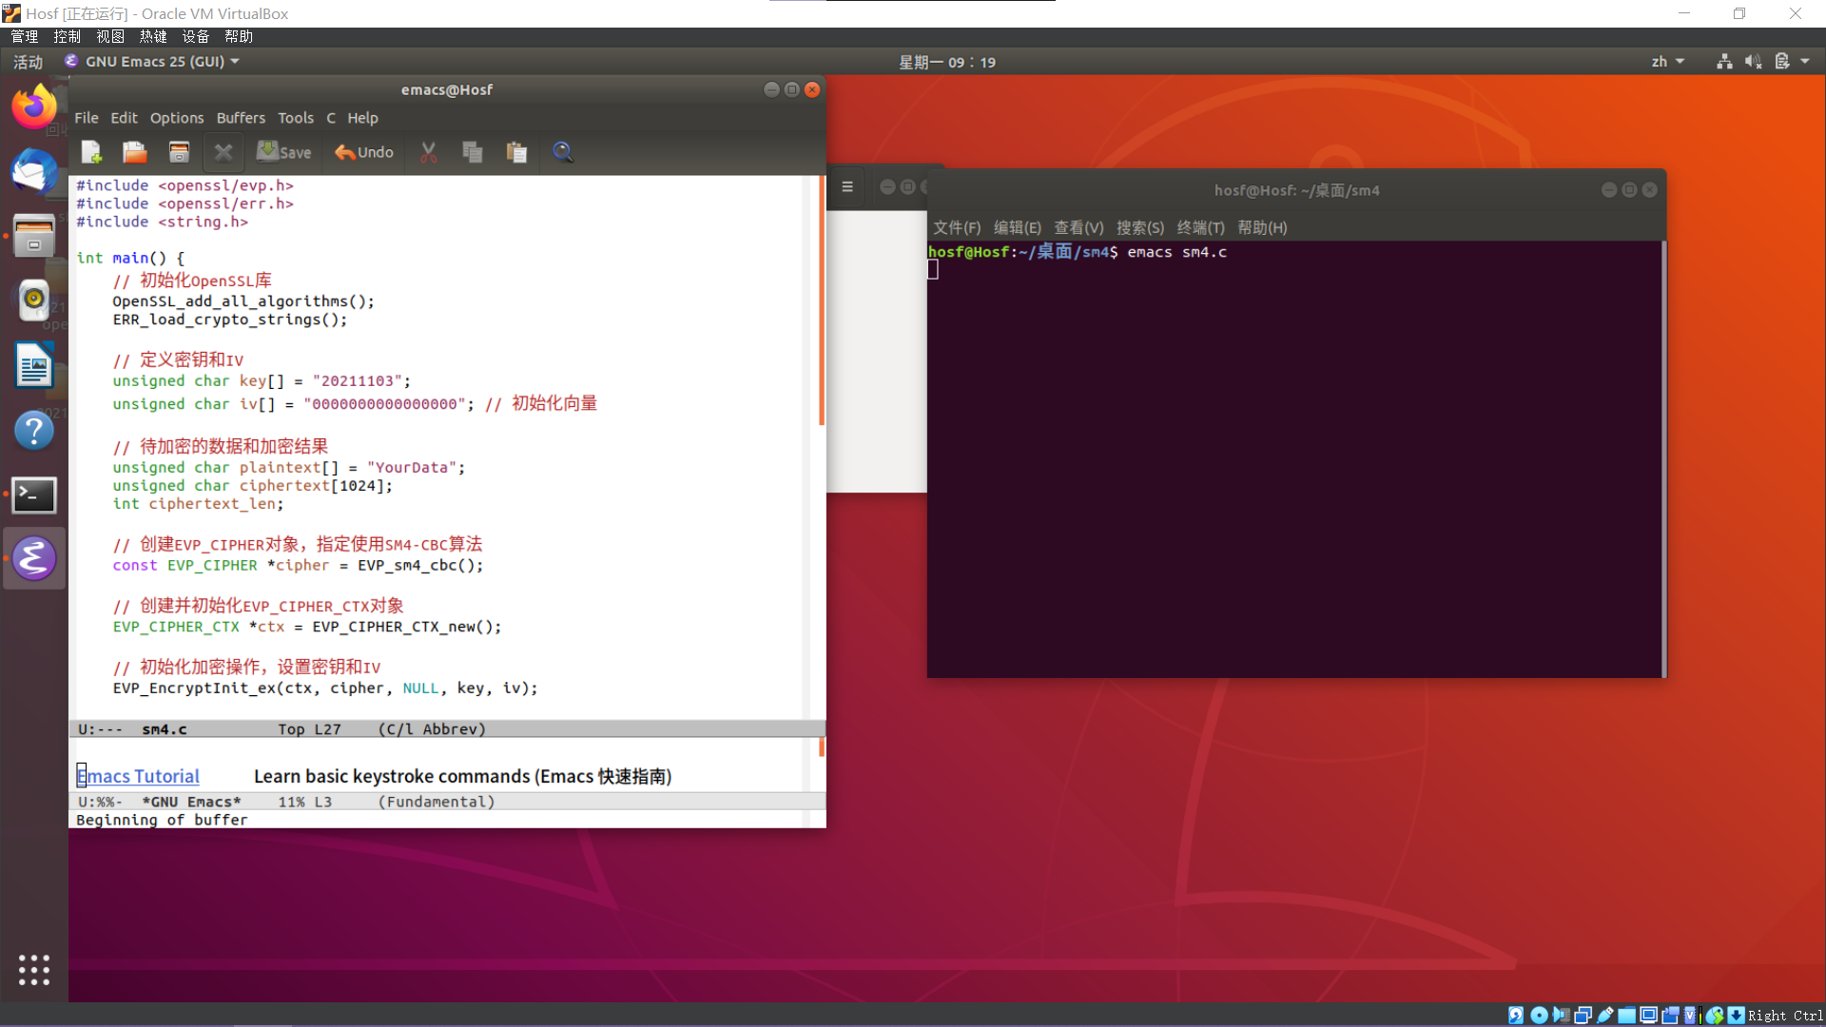Open terminal 编辑(E) menu
The height and width of the screenshot is (1027, 1826).
(1017, 227)
